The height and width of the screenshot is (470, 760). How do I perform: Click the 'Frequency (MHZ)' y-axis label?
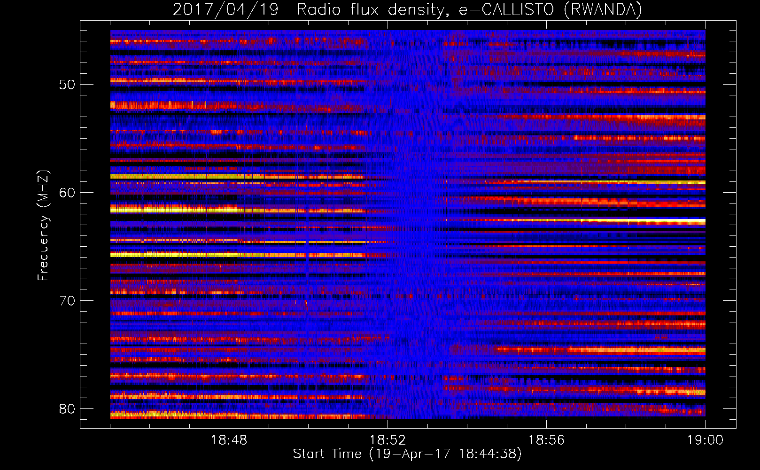43,225
